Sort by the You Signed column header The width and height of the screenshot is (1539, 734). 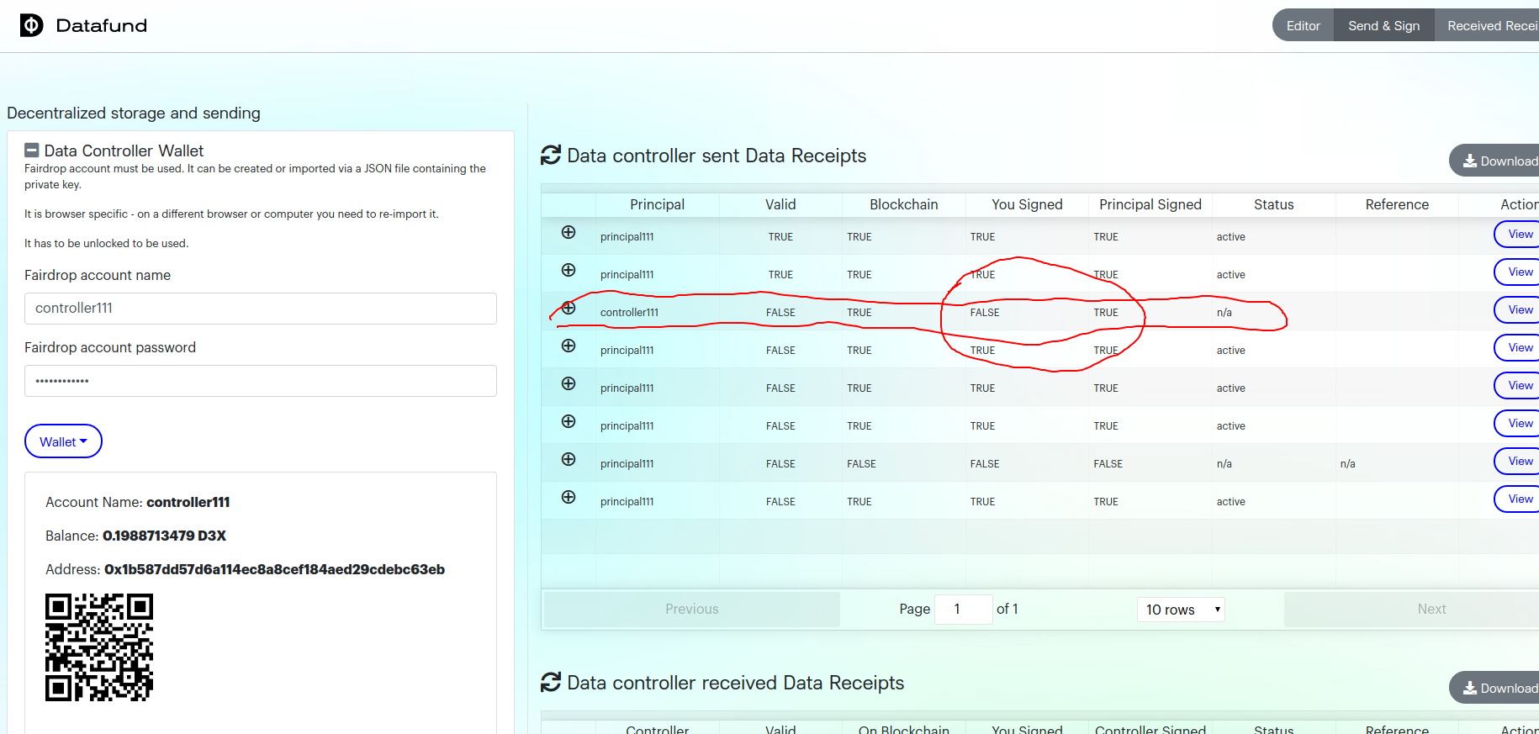coord(1027,204)
